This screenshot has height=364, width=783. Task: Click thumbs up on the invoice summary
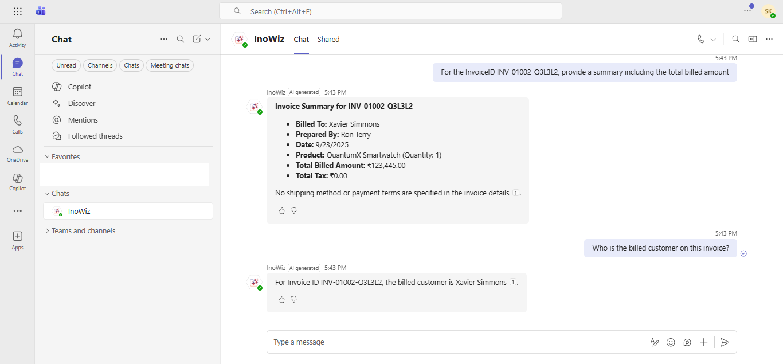pos(281,211)
